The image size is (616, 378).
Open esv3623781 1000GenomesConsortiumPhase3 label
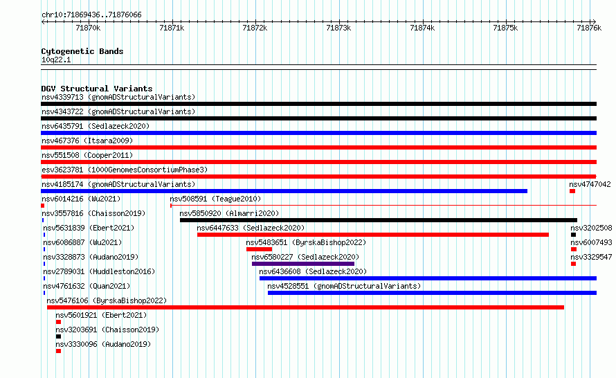(x=125, y=170)
